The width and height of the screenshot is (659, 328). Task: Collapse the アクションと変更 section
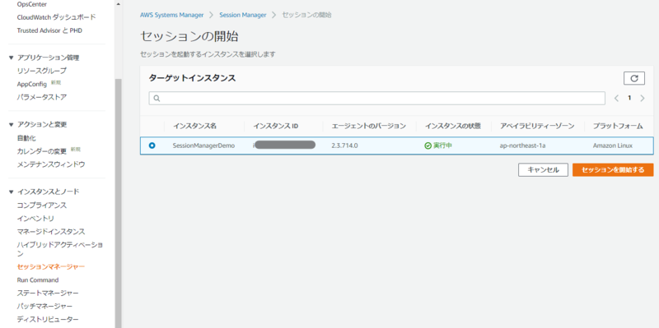point(11,125)
